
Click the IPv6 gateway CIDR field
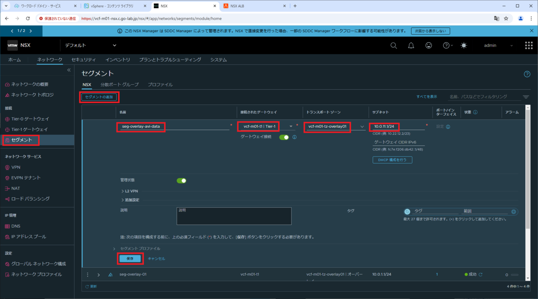point(399,142)
